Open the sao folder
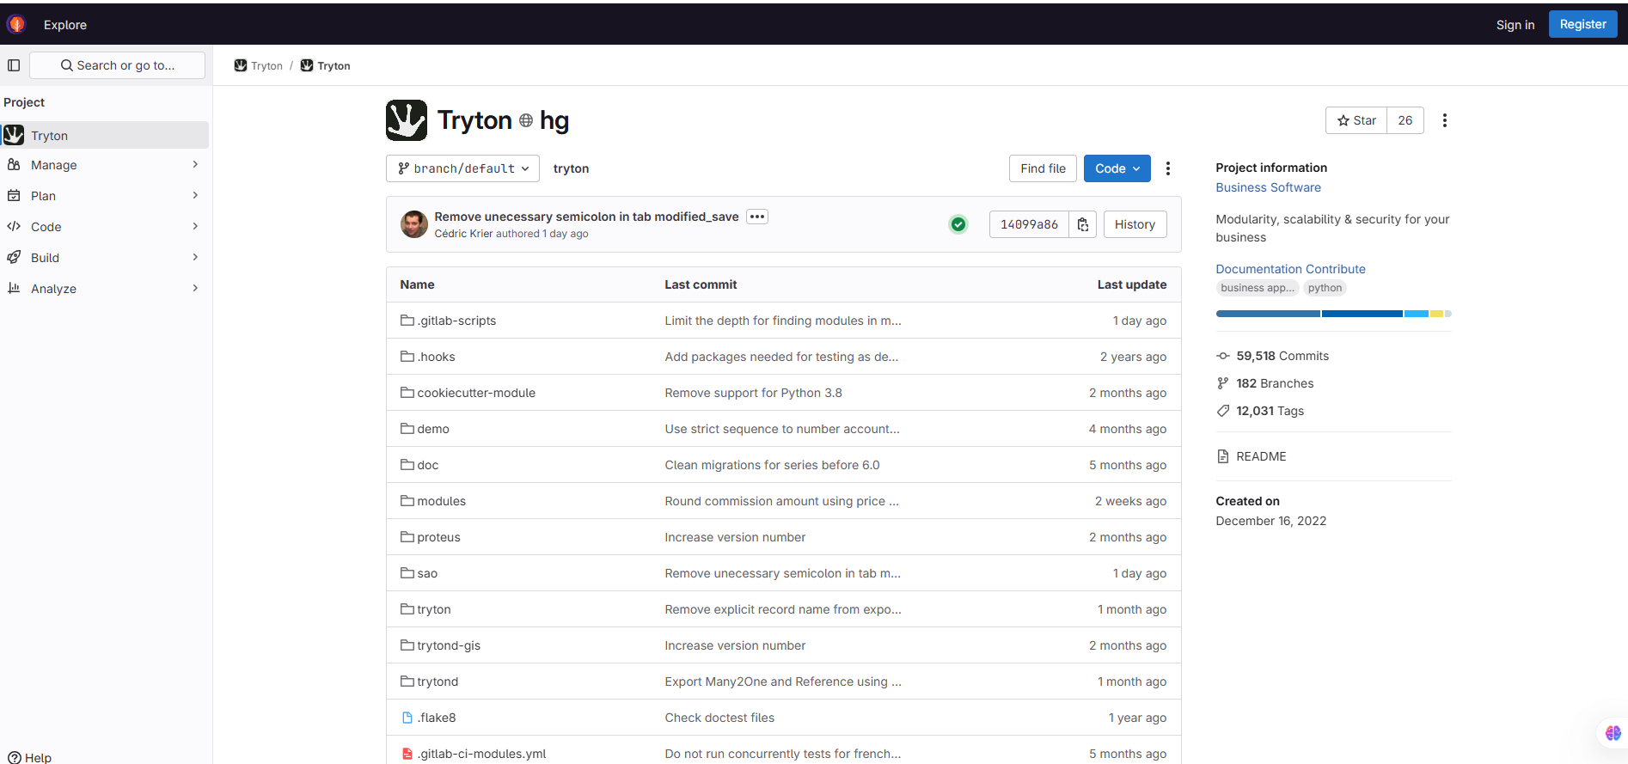Image resolution: width=1628 pixels, height=764 pixels. pos(427,573)
